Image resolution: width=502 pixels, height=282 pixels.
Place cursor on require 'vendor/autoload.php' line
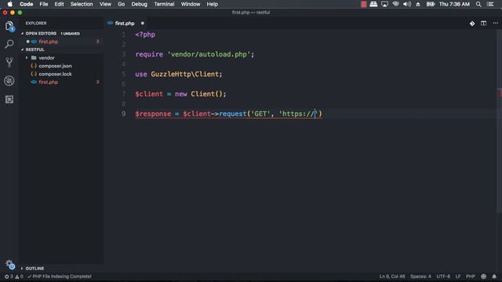195,54
